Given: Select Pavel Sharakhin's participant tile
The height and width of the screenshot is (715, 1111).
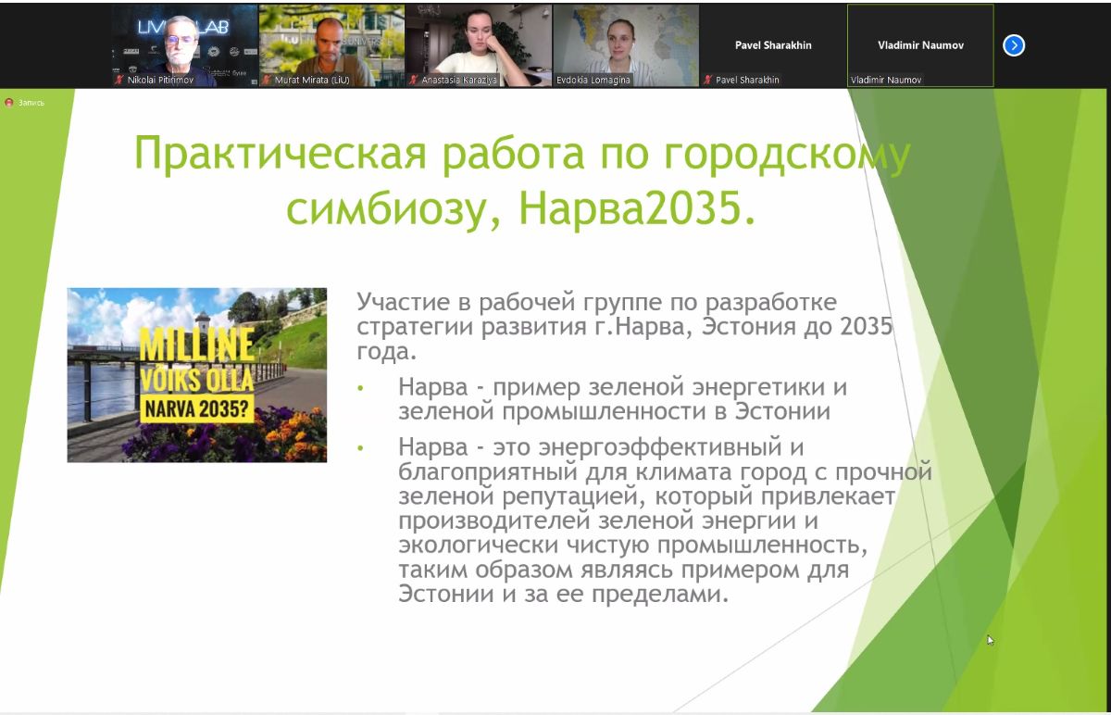Looking at the screenshot, I should click(x=773, y=44).
